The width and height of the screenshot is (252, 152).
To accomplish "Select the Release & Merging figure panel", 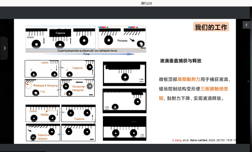I will click(x=42, y=88).
